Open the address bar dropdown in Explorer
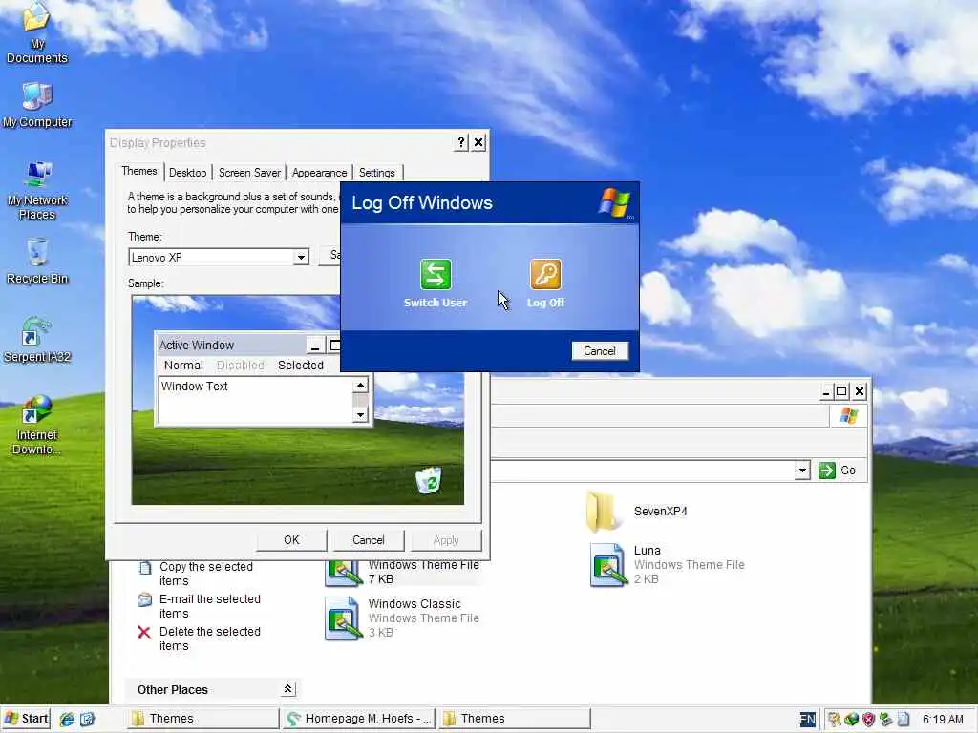978x733 pixels. point(802,470)
